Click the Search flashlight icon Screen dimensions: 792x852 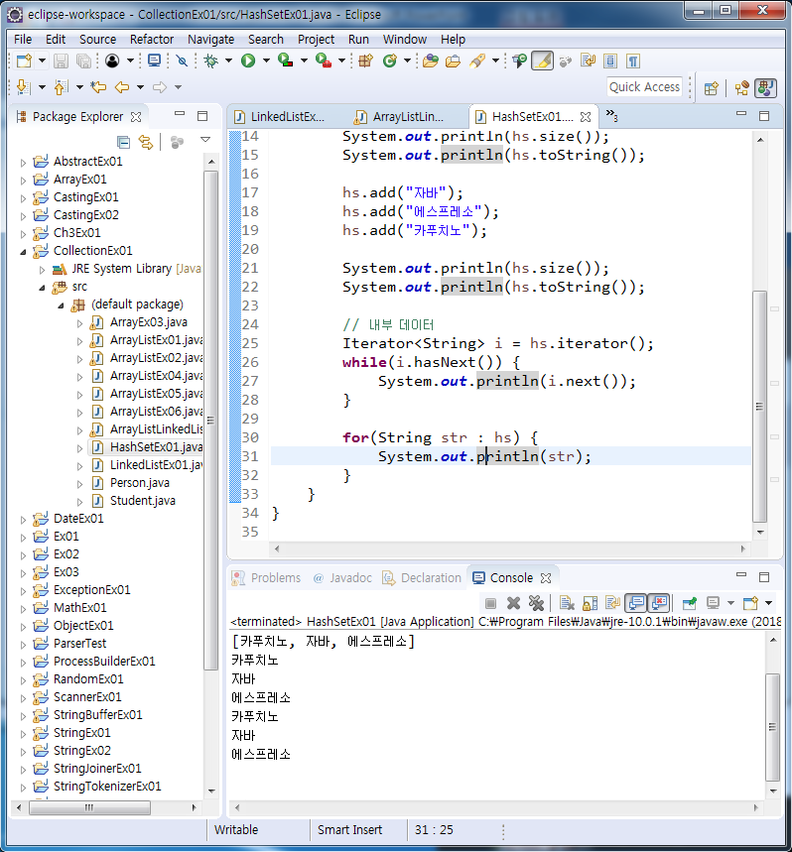pos(477,61)
